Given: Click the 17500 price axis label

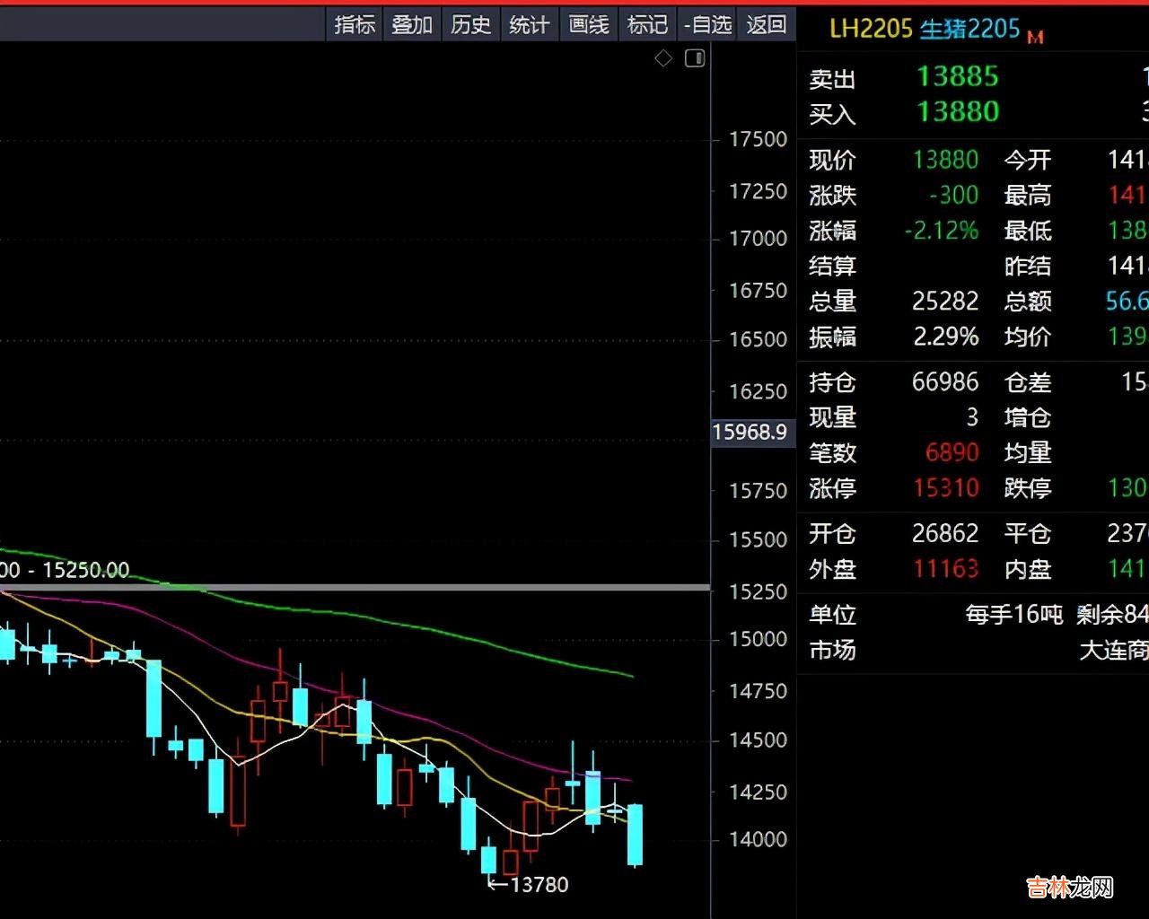Looking at the screenshot, I should (758, 139).
